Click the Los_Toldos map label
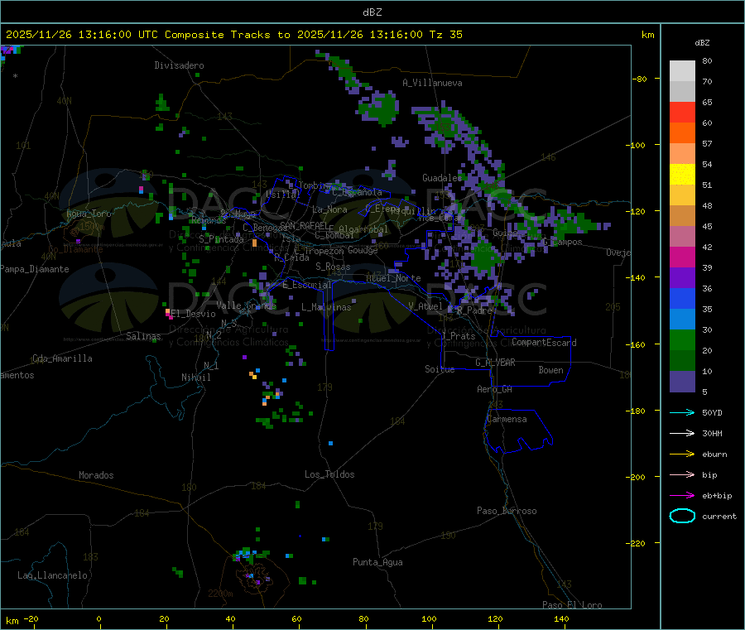The width and height of the screenshot is (745, 630). [x=329, y=474]
